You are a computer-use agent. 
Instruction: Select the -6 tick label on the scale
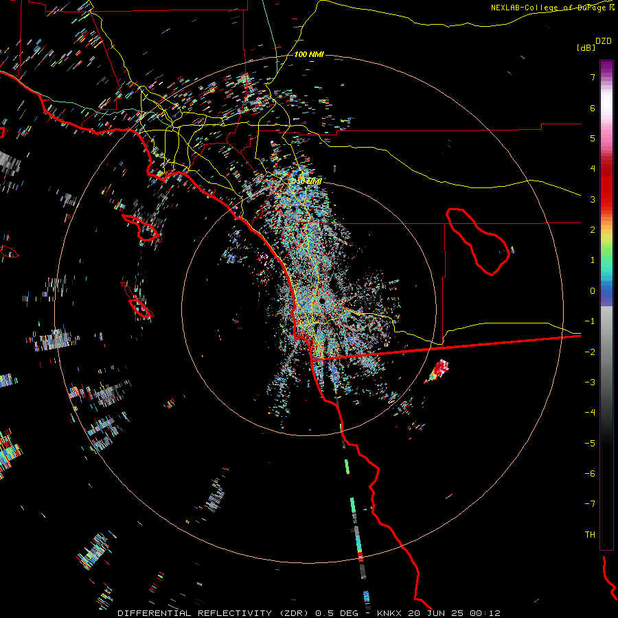click(590, 474)
